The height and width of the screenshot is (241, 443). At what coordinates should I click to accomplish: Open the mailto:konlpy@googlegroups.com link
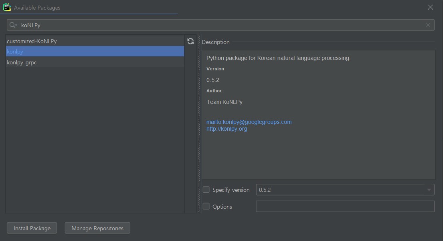(249, 122)
